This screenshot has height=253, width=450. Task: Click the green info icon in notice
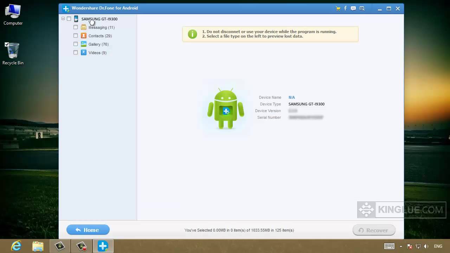(192, 34)
